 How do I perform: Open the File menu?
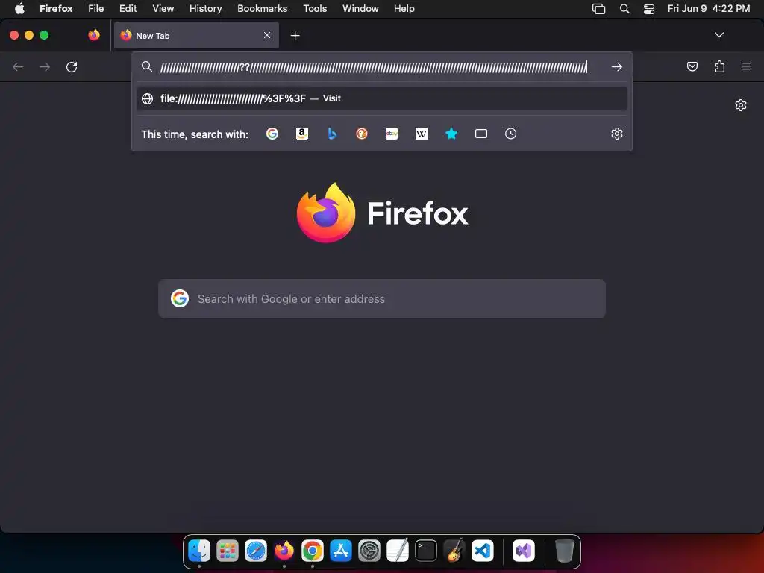[x=96, y=8]
